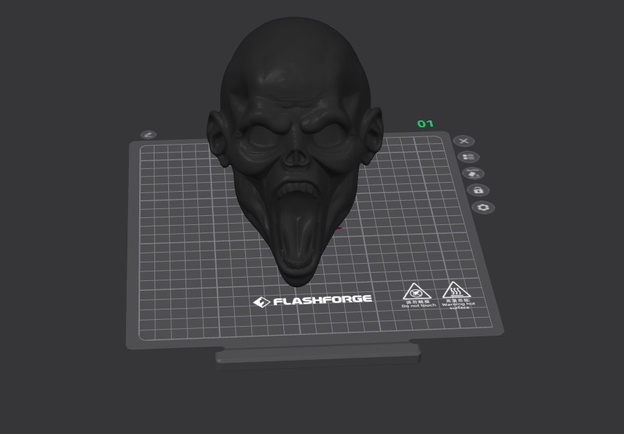
Task: Select the screaming skull model
Action: [298, 138]
